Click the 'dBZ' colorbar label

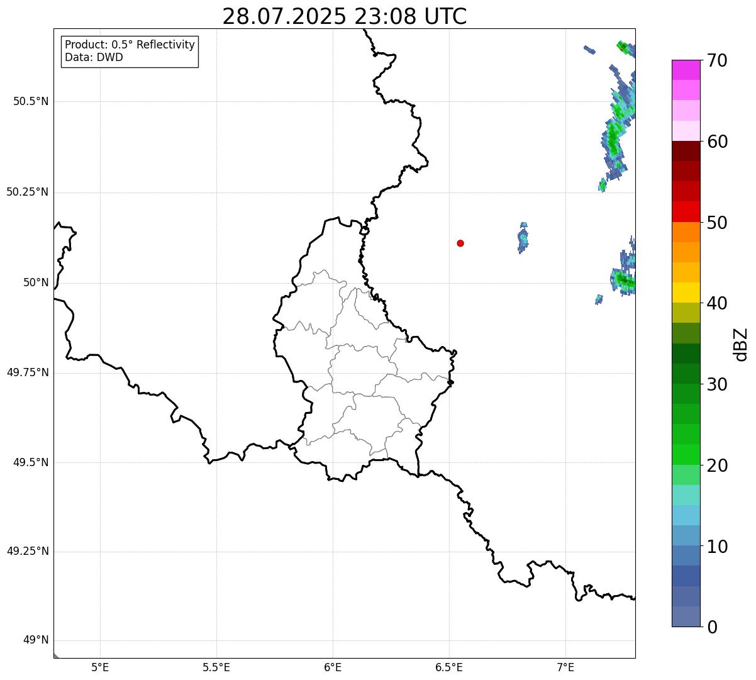pyautogui.click(x=741, y=344)
